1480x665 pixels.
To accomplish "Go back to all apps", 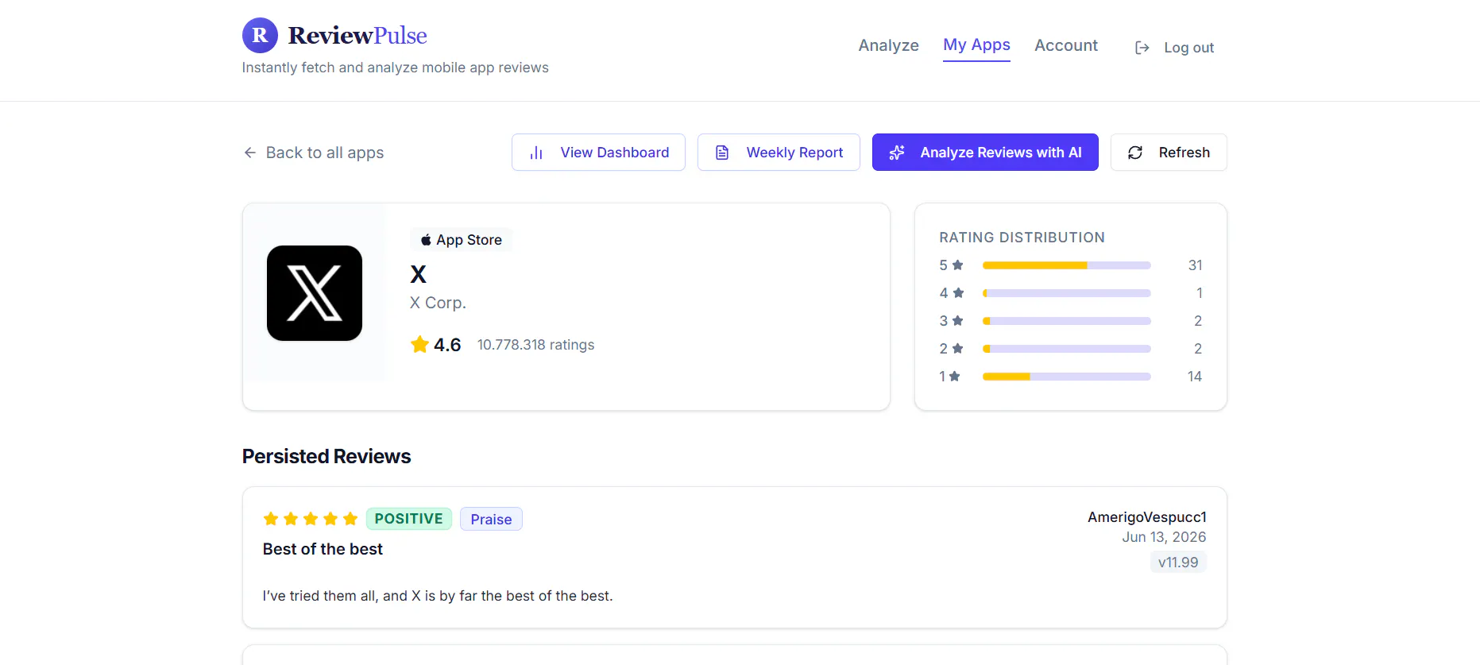I will (314, 153).
